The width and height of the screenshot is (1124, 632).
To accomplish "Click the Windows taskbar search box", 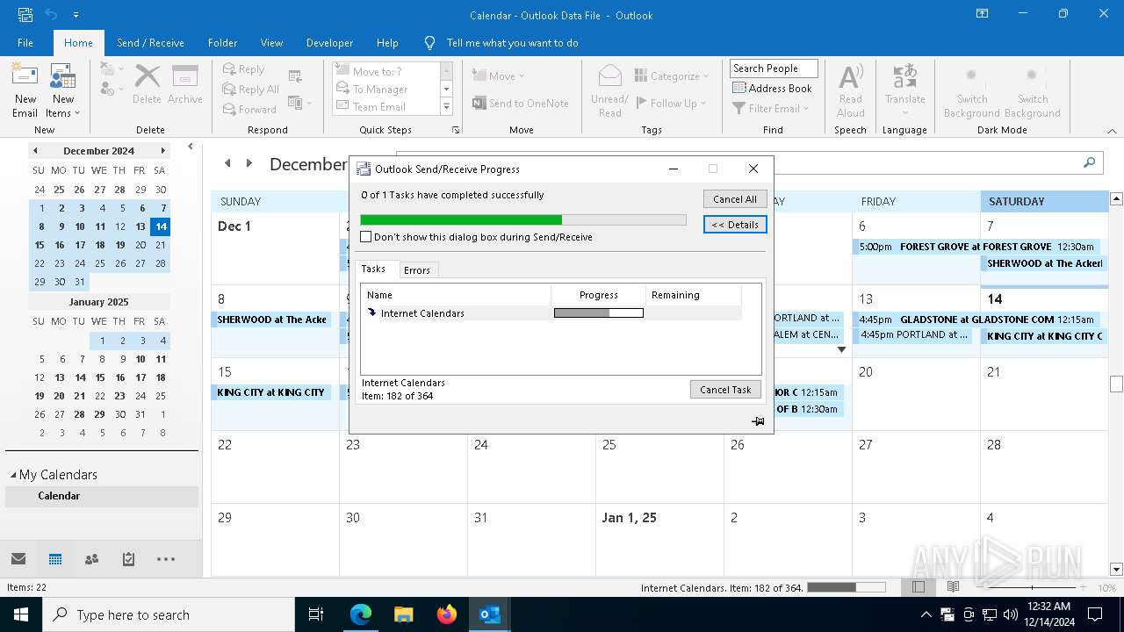I will [x=168, y=614].
